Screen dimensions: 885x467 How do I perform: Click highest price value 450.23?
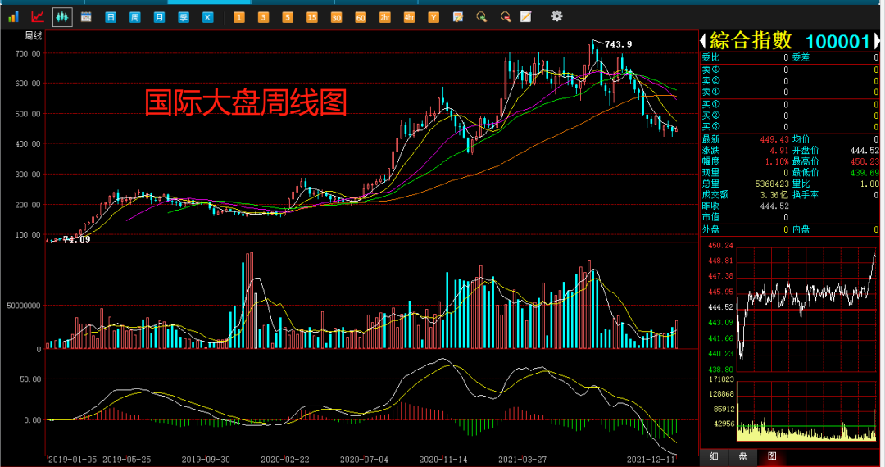[865, 162]
